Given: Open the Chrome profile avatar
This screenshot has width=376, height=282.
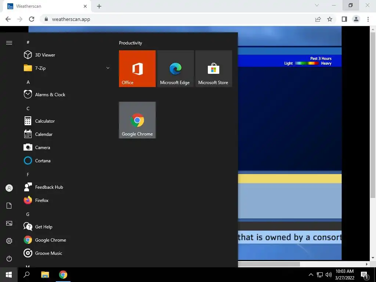Looking at the screenshot, I should click(356, 19).
